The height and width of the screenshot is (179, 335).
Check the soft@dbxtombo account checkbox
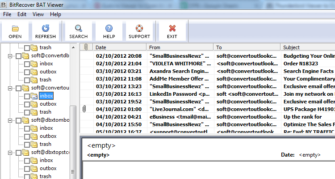pos(19,120)
